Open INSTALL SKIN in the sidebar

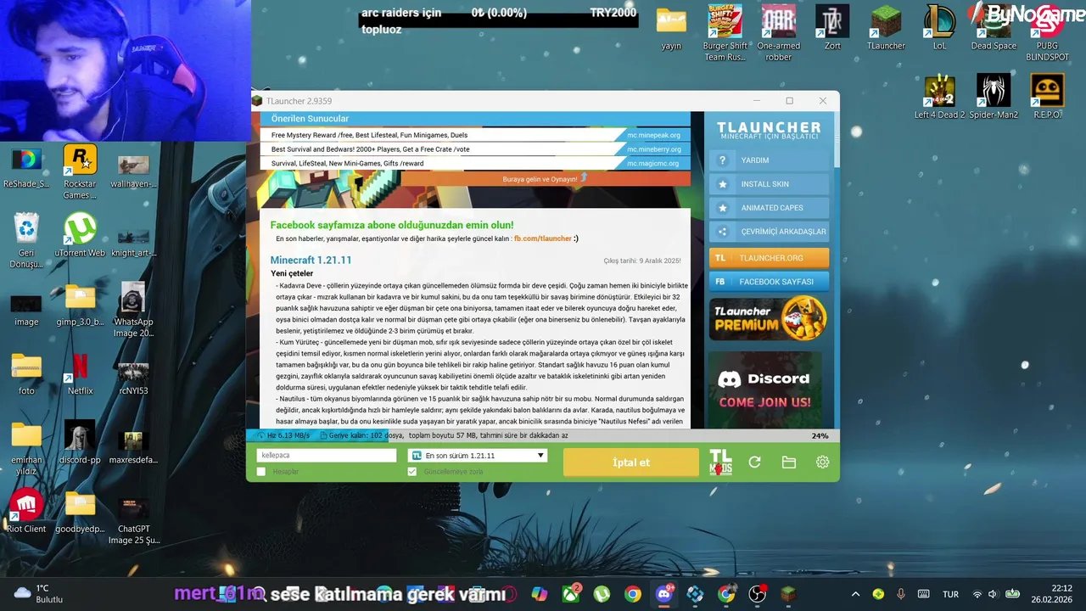[769, 184]
